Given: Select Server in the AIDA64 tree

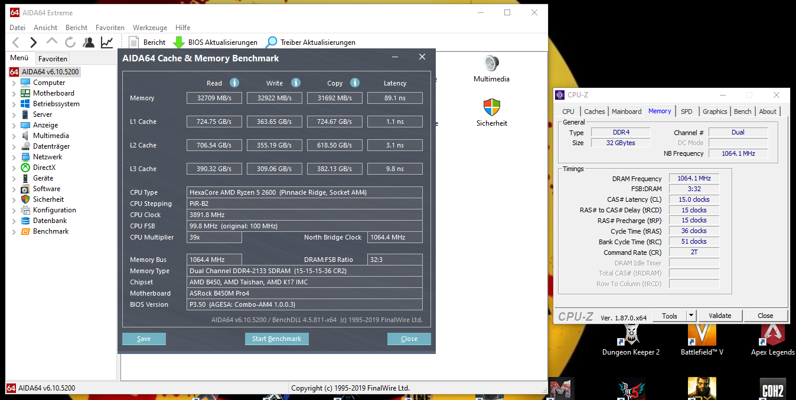Looking at the screenshot, I should click(x=43, y=114).
